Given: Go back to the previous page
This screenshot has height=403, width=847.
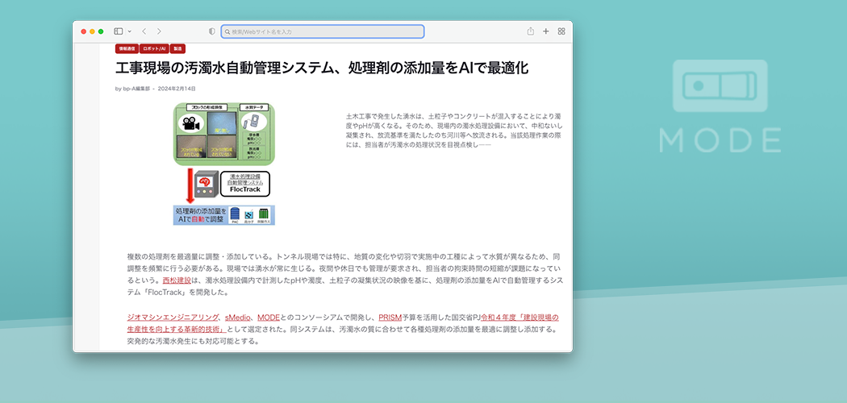Looking at the screenshot, I should (x=144, y=31).
